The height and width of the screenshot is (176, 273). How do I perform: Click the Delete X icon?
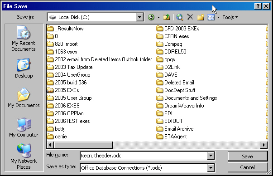tap(190, 17)
